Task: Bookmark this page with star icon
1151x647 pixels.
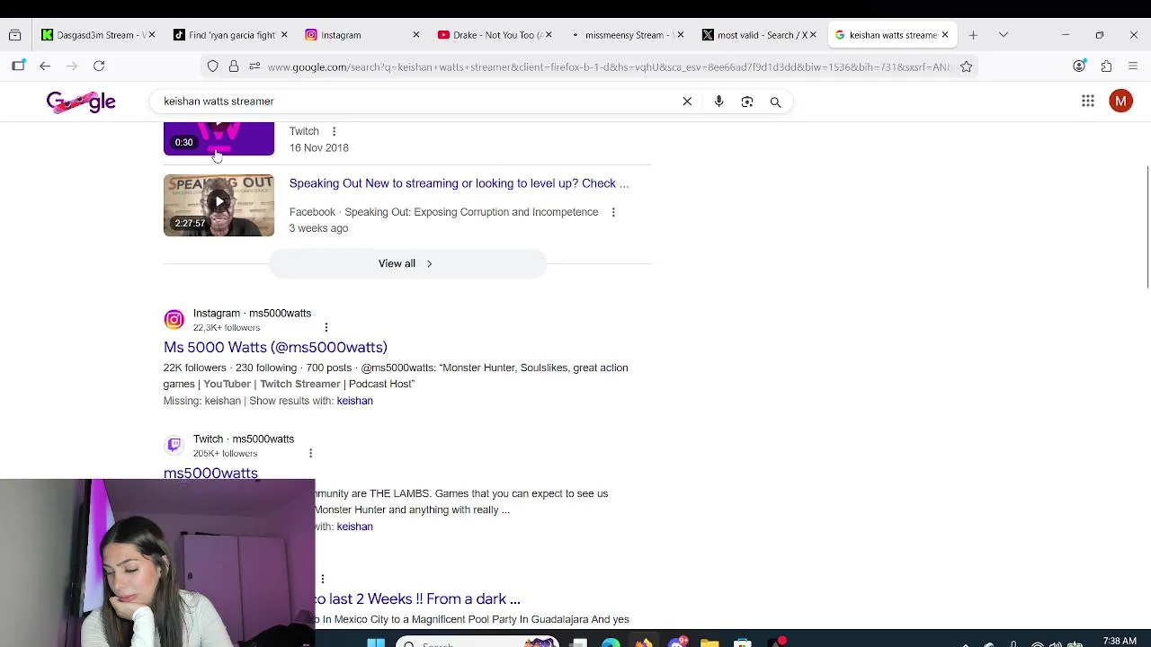Action: [x=967, y=66]
